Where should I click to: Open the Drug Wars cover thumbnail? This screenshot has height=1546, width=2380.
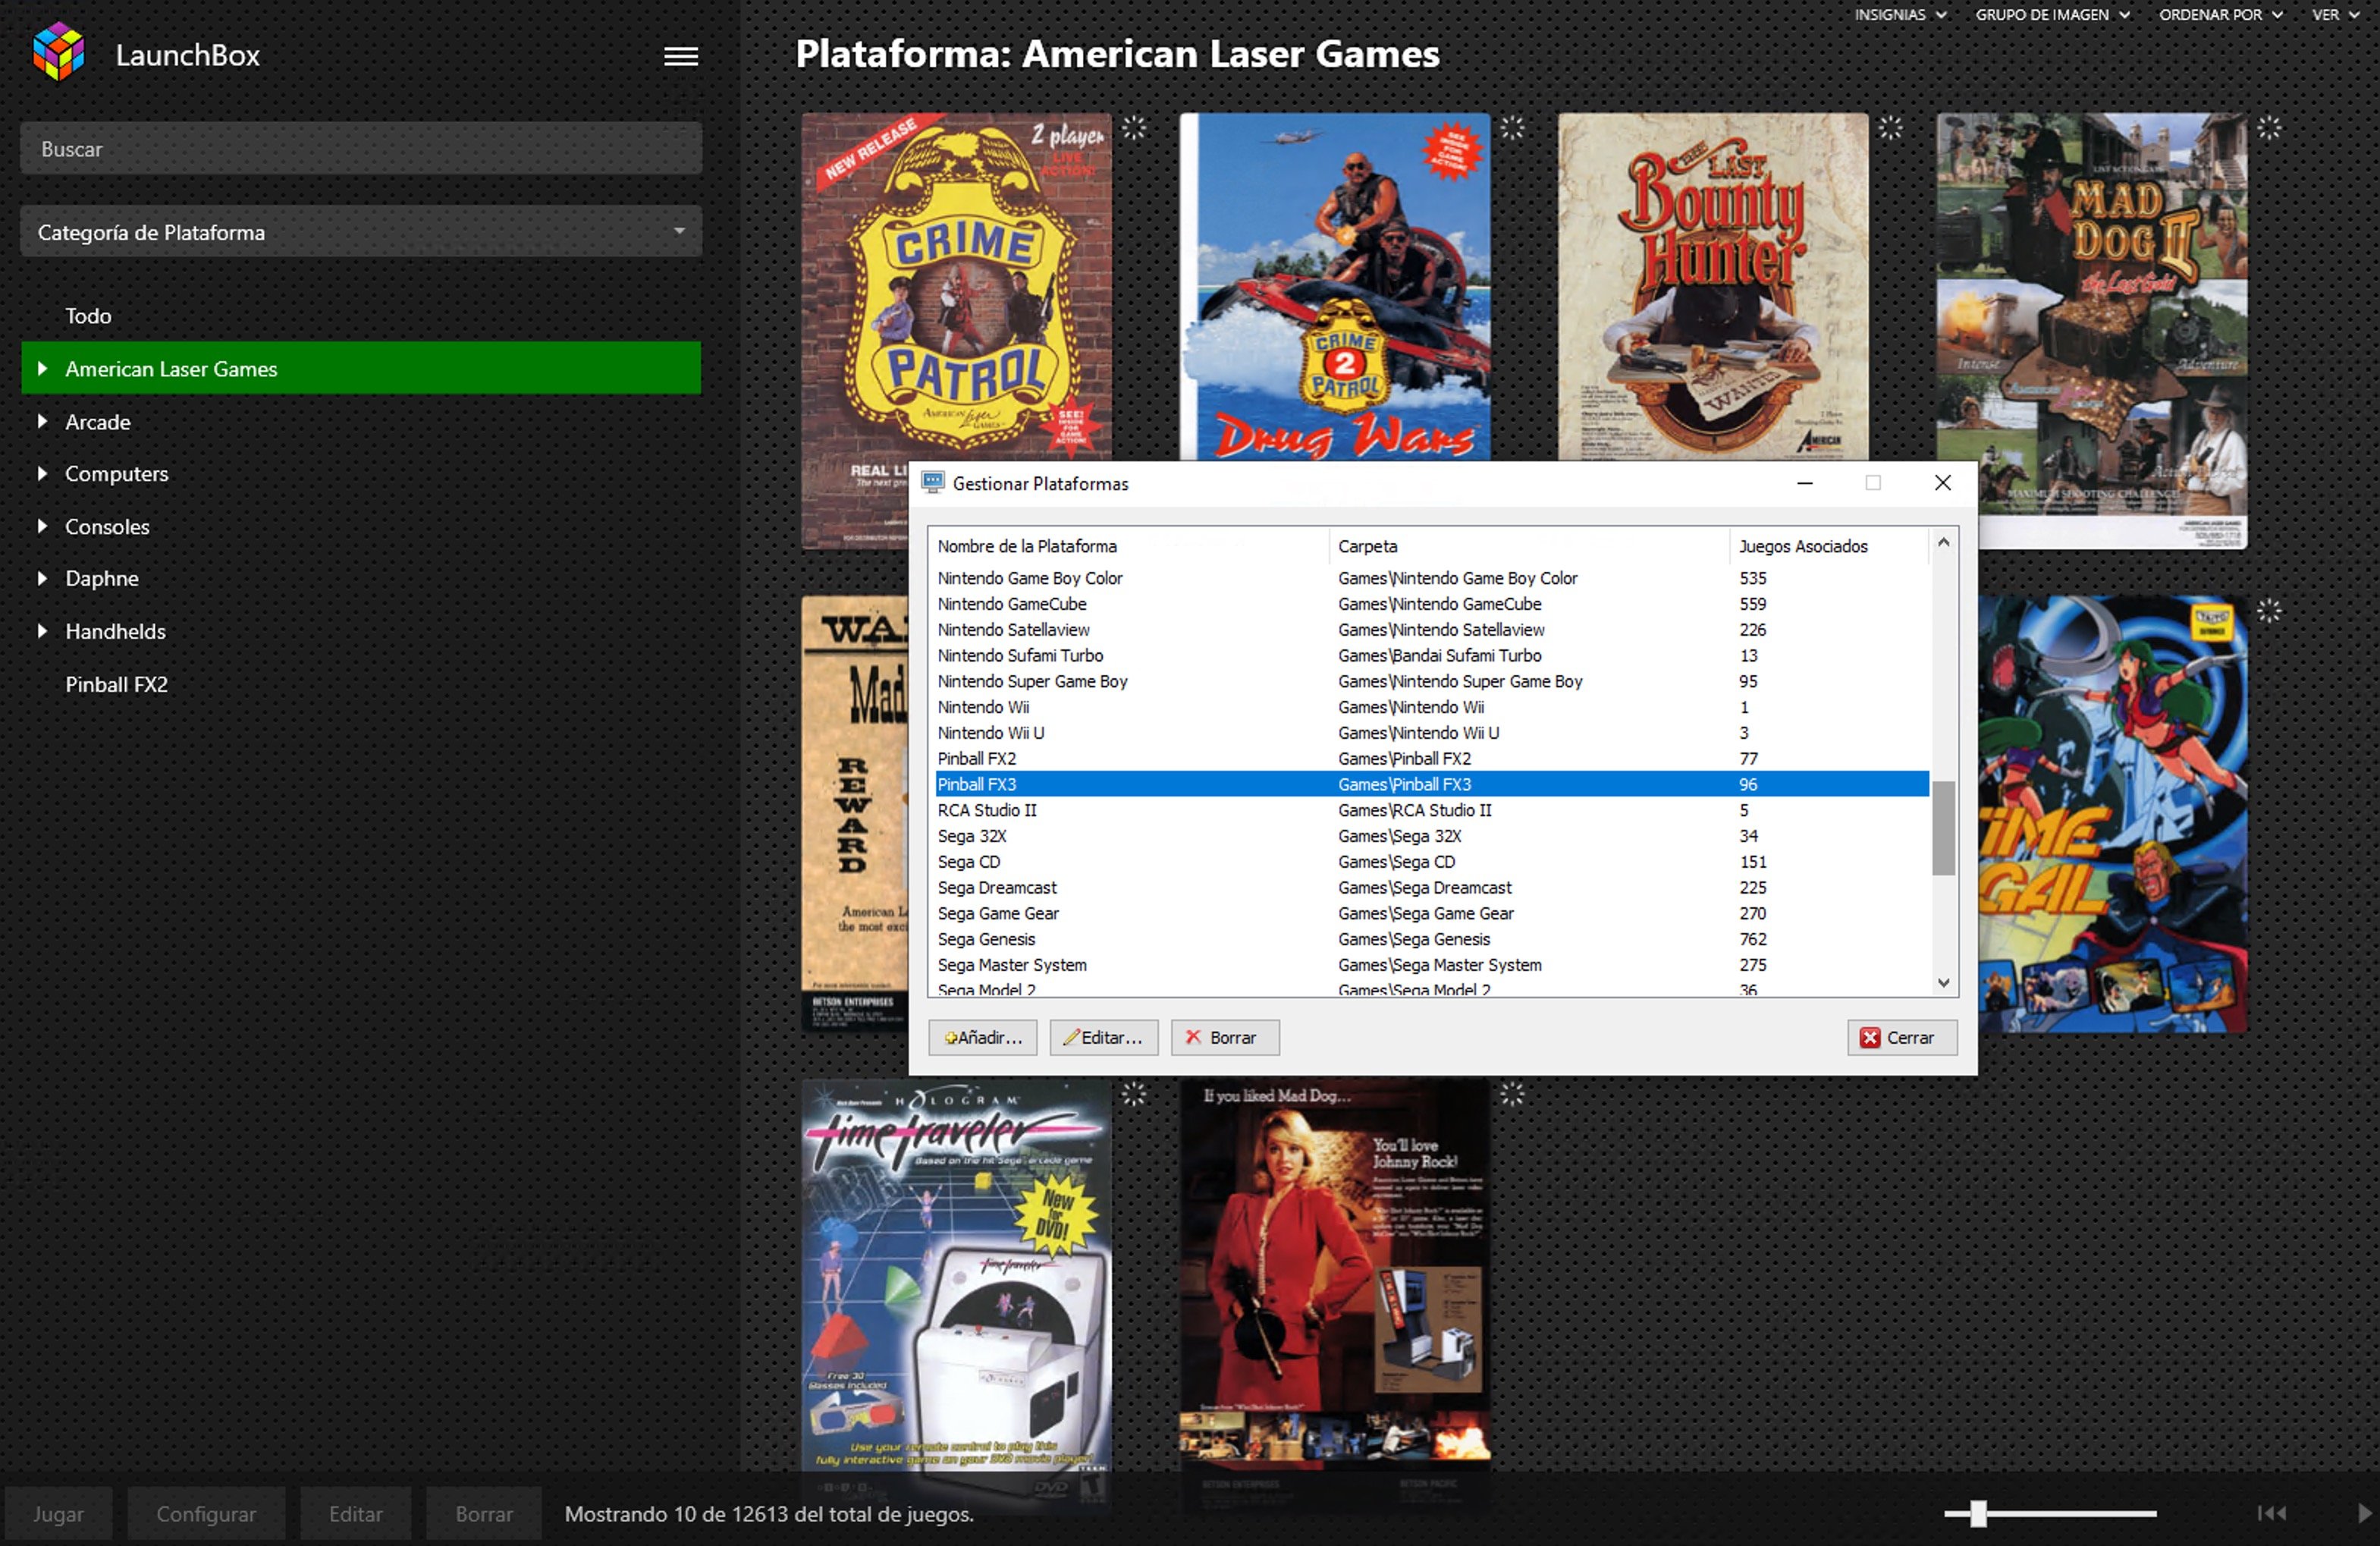coord(1334,286)
